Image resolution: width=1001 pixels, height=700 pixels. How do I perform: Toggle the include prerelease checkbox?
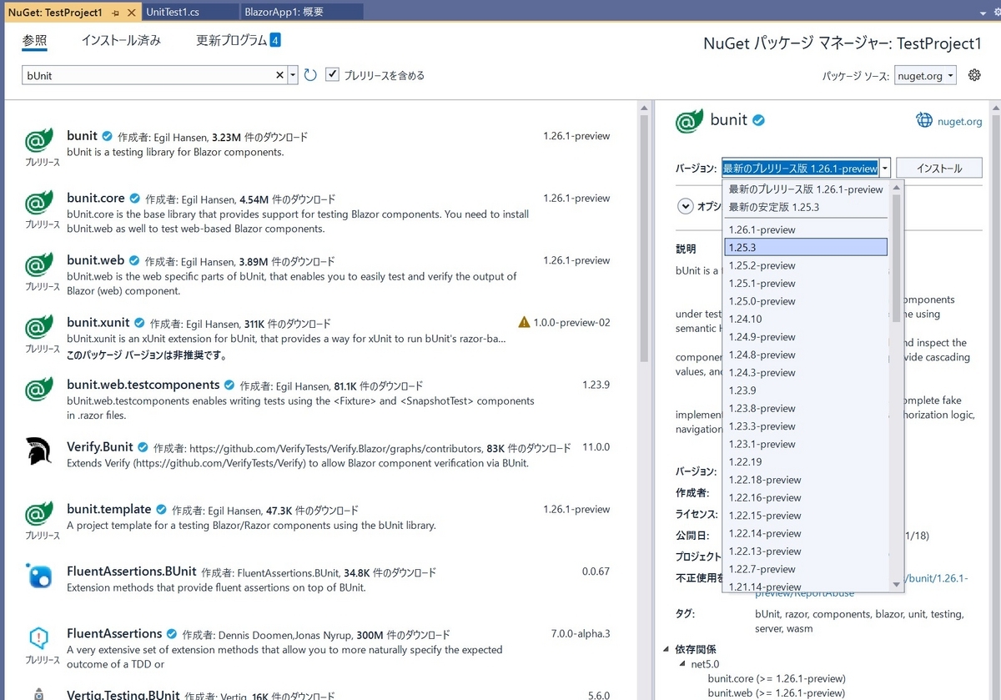[x=332, y=75]
